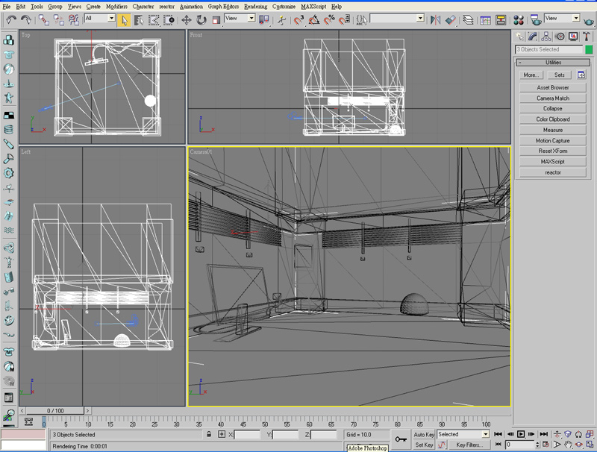Choose the Select and Scale tool
The width and height of the screenshot is (597, 452).
pyautogui.click(x=216, y=20)
